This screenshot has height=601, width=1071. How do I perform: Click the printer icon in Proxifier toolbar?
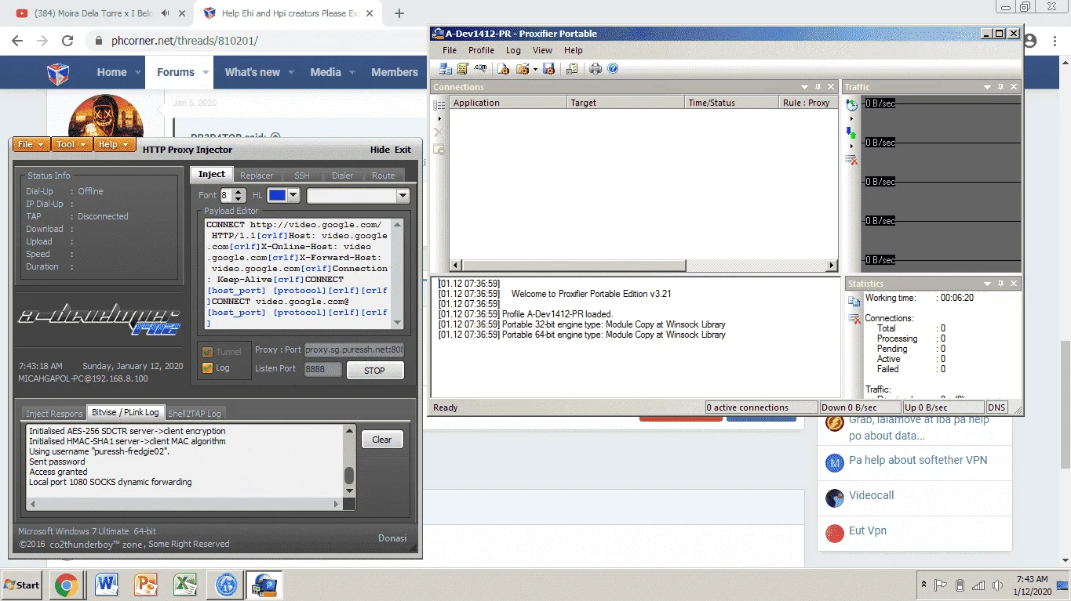596,69
